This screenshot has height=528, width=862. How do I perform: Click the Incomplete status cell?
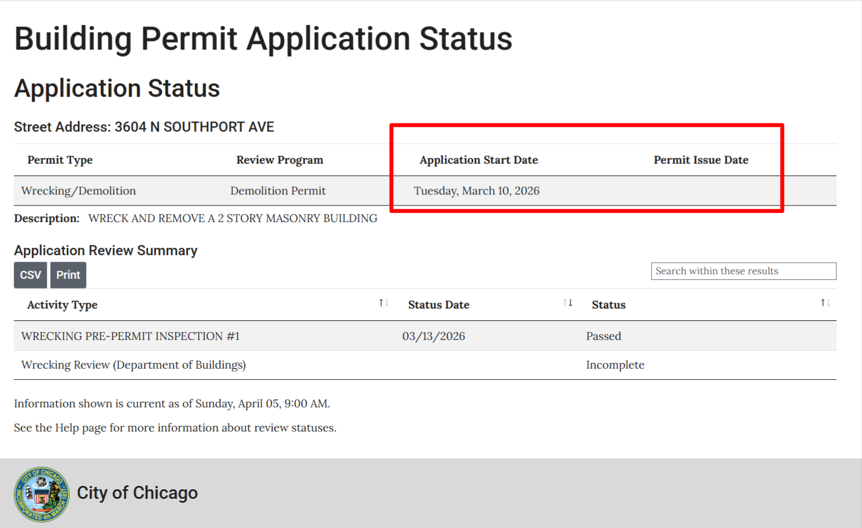click(615, 365)
